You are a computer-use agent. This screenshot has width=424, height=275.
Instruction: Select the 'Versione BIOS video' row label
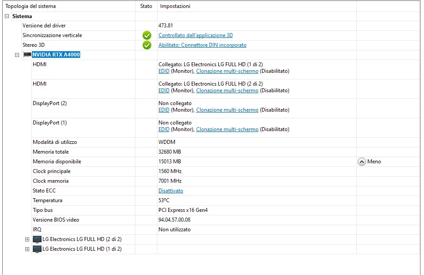tap(56, 220)
